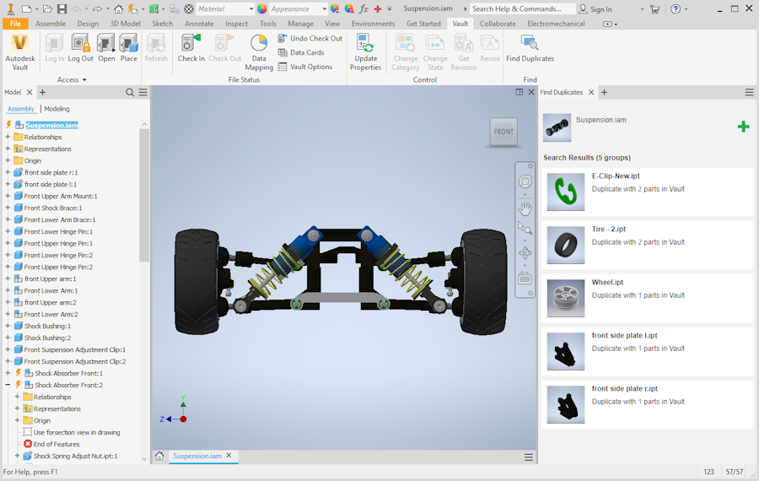Click Undo Check Out

[x=310, y=38]
